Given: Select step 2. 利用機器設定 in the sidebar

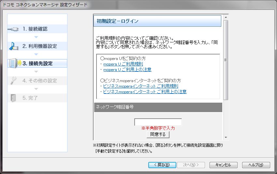Looking at the screenshot, I should click(37, 46).
